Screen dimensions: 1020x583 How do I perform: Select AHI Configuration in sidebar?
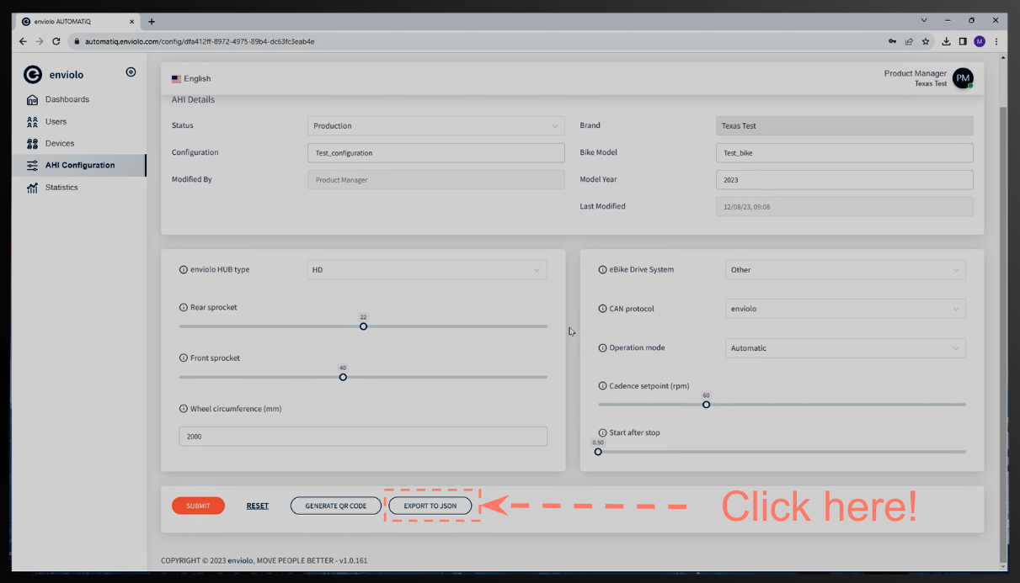[79, 166]
